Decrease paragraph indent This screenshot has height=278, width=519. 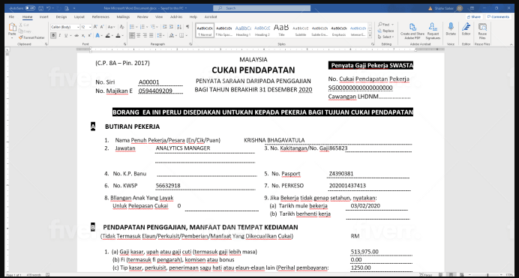point(164,27)
